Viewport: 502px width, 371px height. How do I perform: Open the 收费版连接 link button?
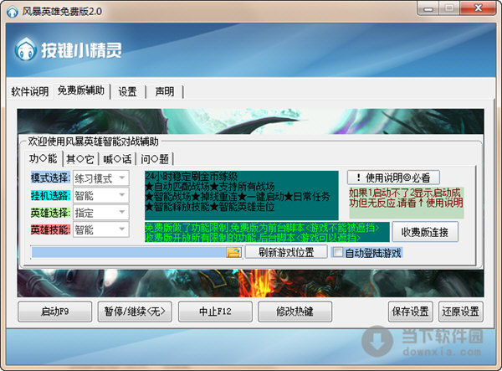(x=425, y=232)
